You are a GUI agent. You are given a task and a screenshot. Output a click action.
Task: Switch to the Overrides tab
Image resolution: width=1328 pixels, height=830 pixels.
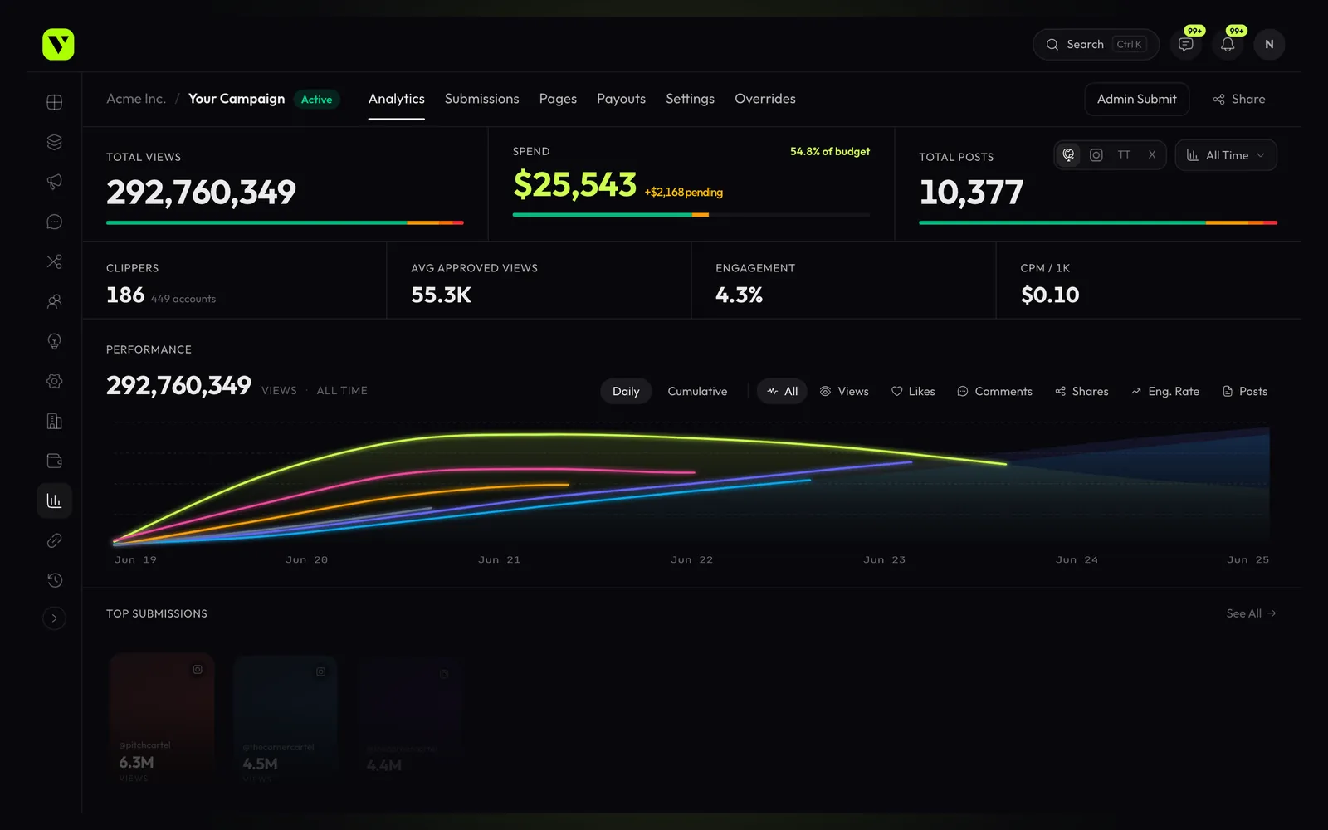point(765,99)
